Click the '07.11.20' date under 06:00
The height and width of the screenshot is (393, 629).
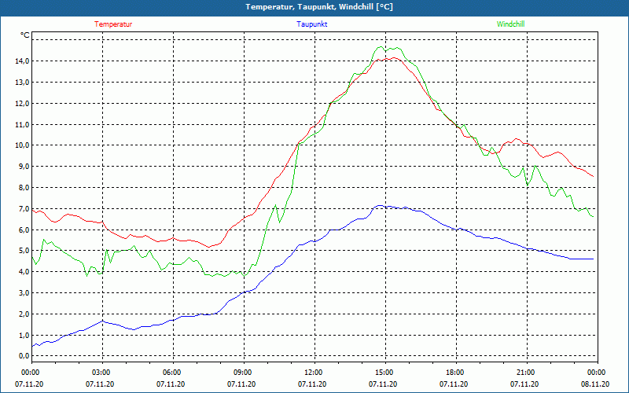click(x=171, y=384)
